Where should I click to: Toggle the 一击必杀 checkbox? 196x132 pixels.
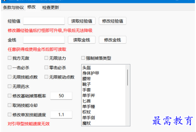coord(9,68)
